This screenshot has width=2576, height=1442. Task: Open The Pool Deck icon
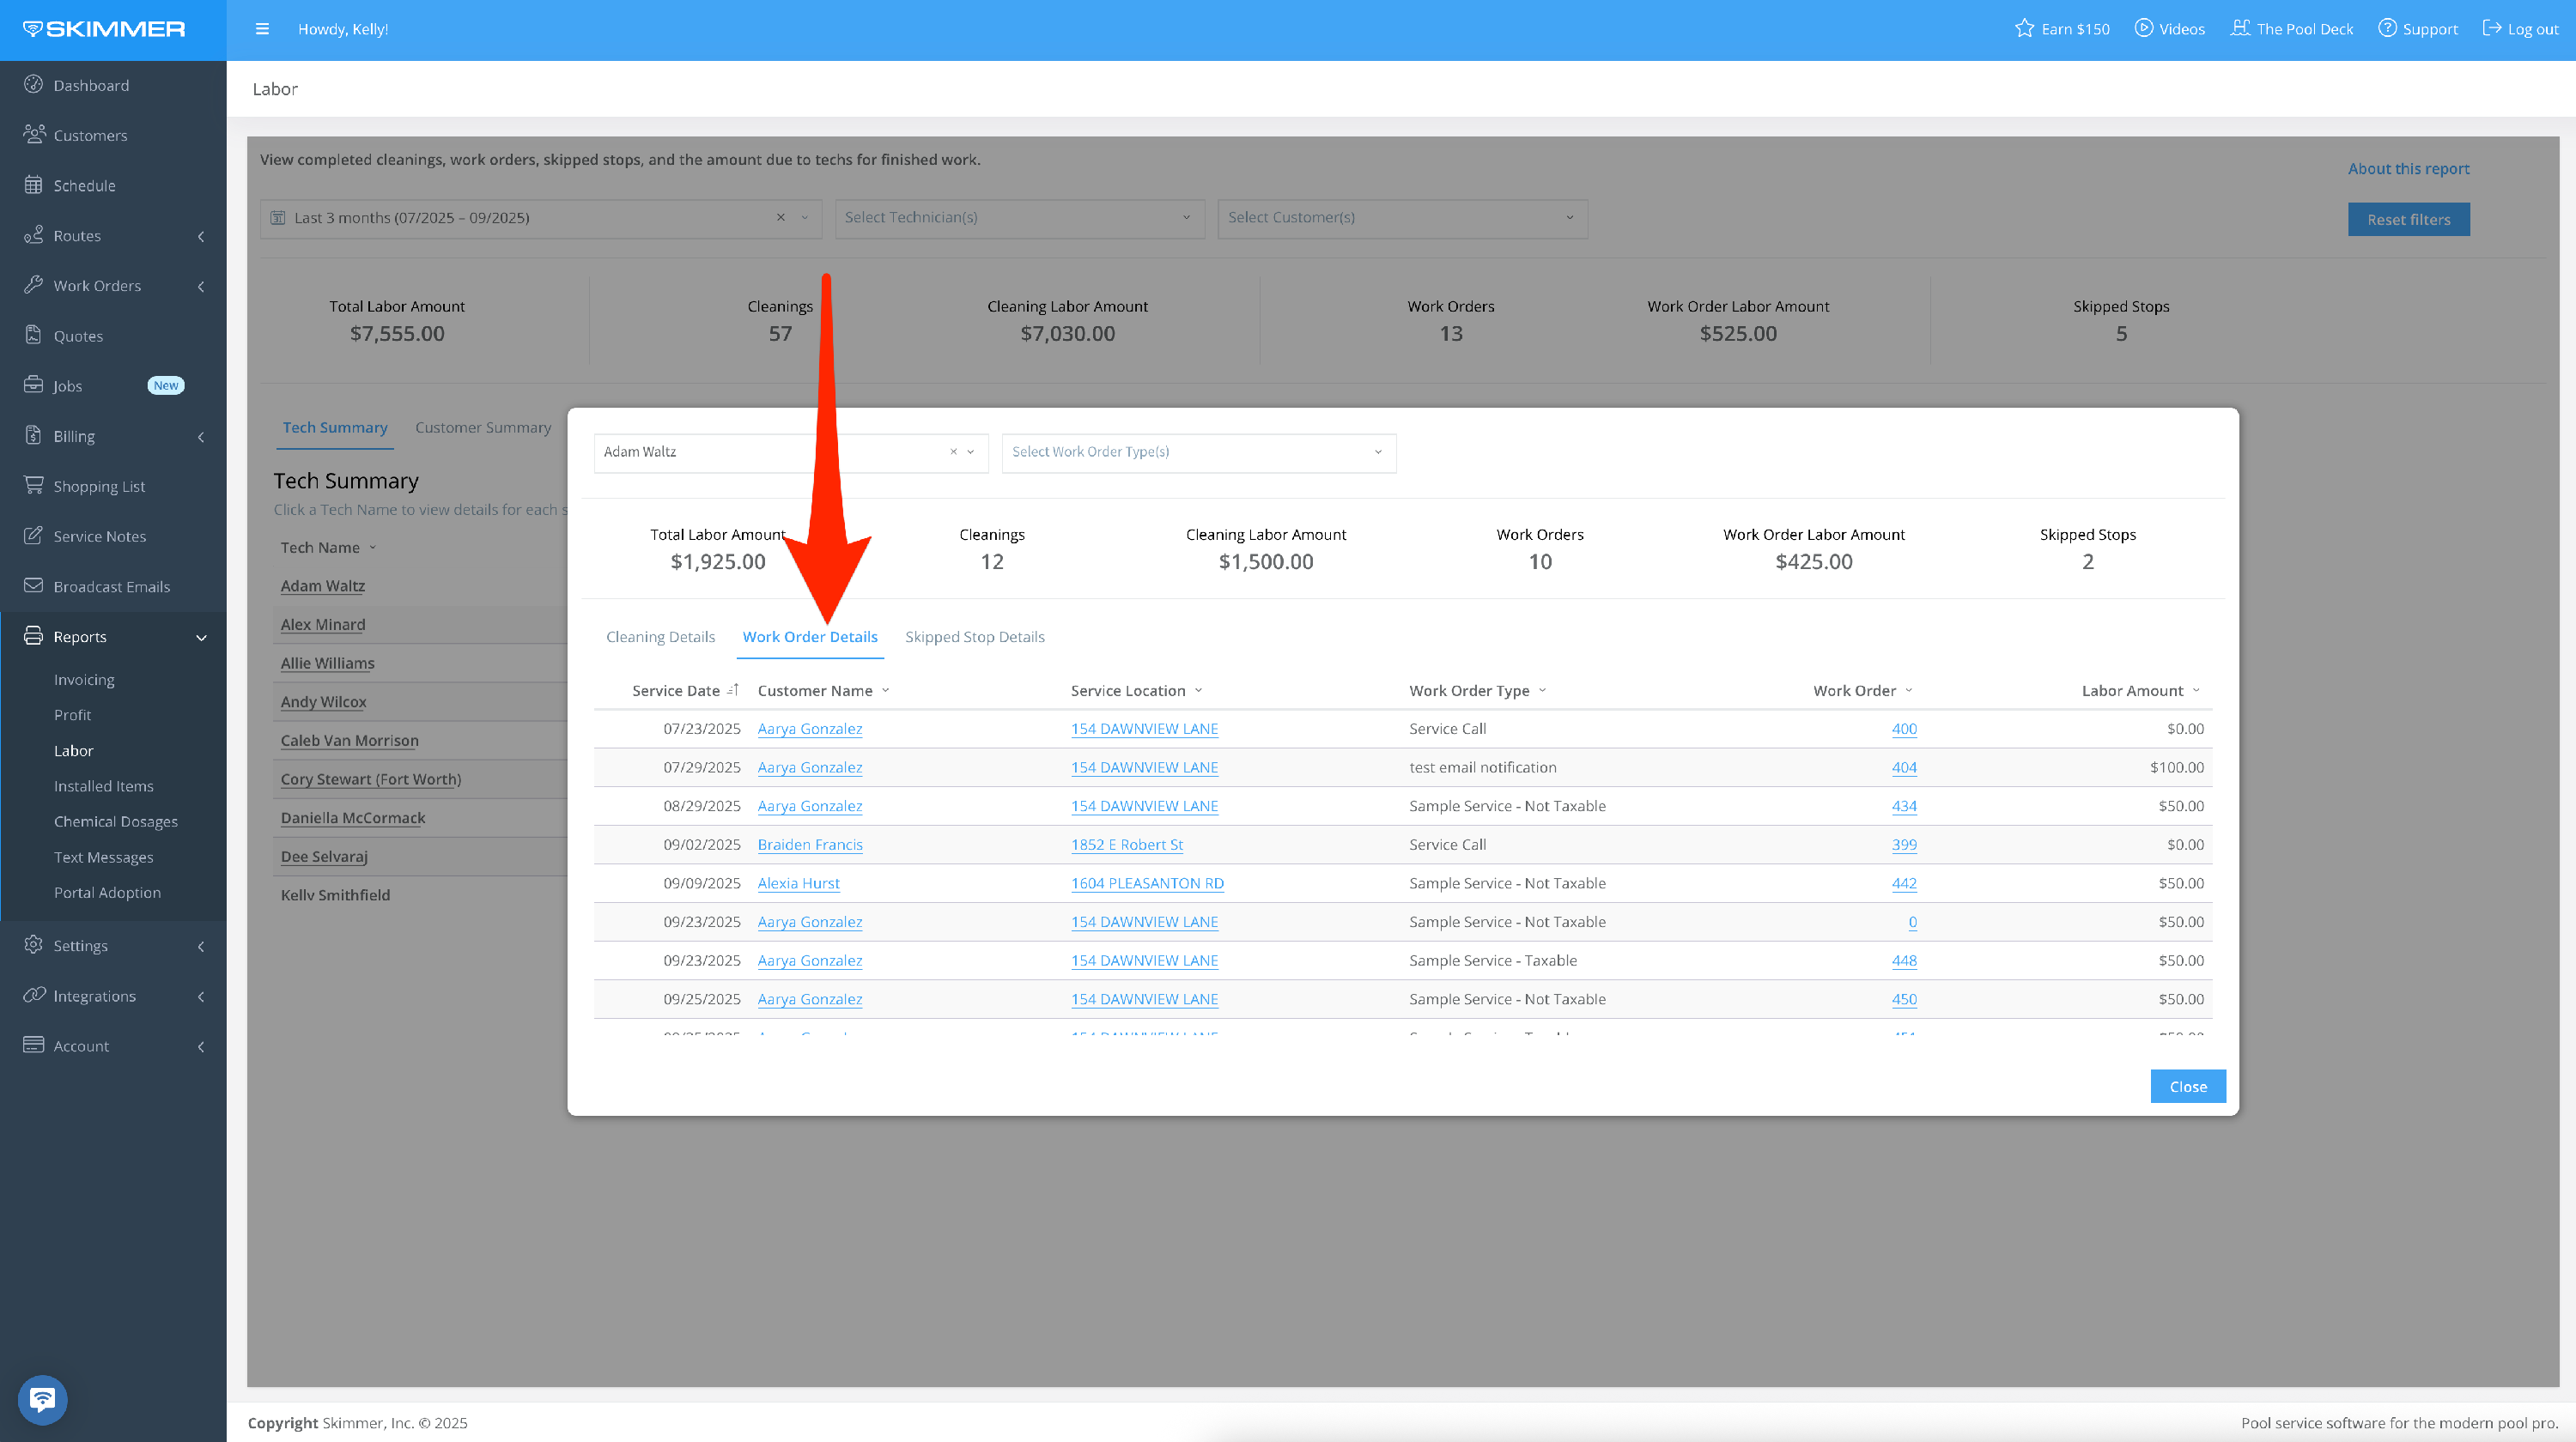2240,29
